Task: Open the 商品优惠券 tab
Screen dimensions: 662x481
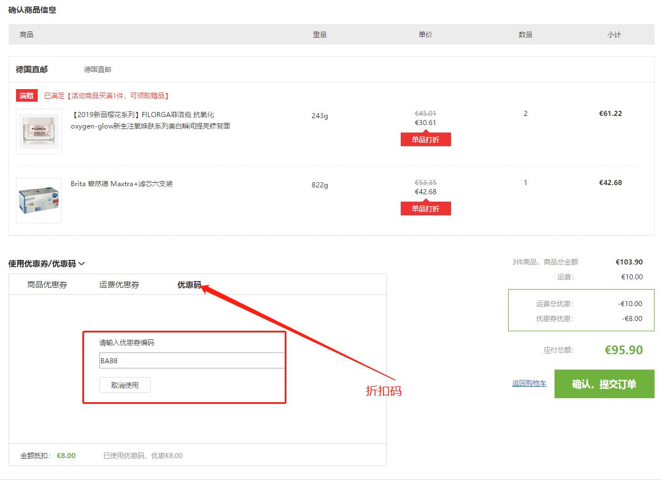Action: pos(47,285)
